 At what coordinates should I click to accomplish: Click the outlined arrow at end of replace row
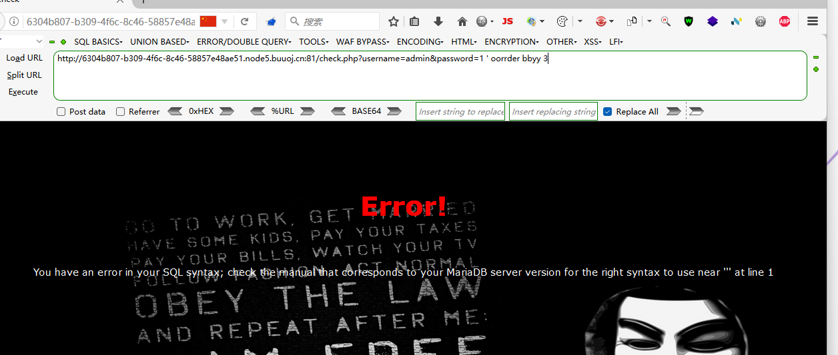(697, 111)
